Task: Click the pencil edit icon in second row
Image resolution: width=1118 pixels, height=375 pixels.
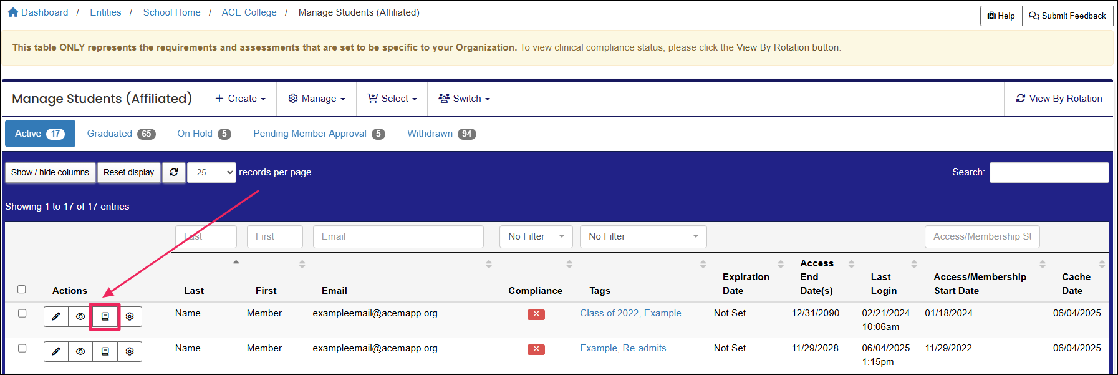Action: 56,351
